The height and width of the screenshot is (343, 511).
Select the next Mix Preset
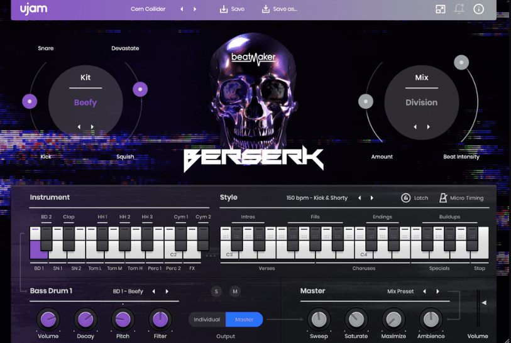click(437, 291)
